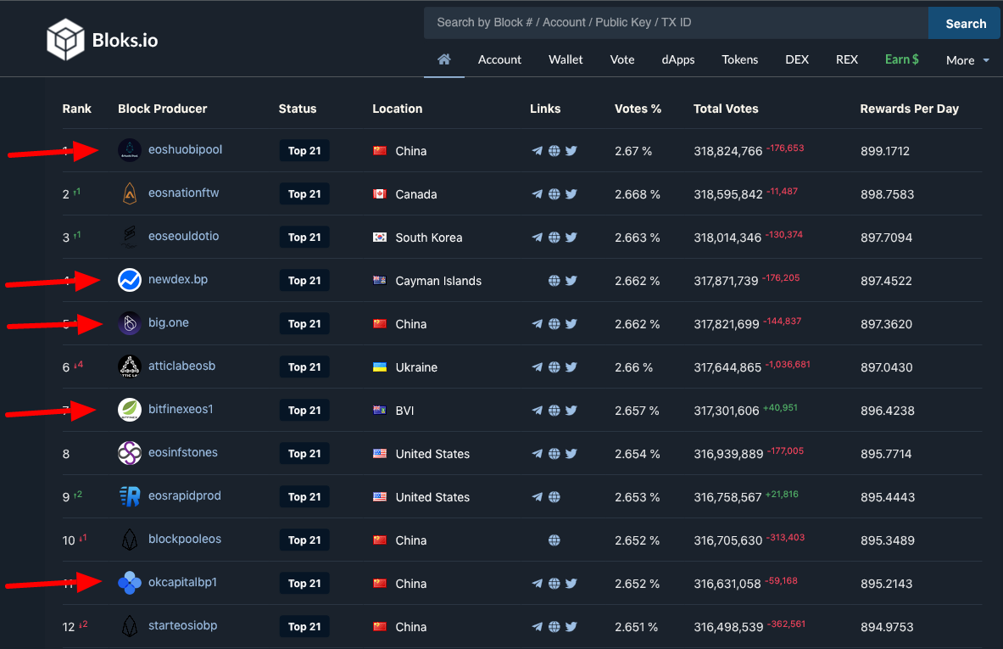Click the eosinfstones producer logo
Screen dimensions: 1003x649
tap(130, 453)
